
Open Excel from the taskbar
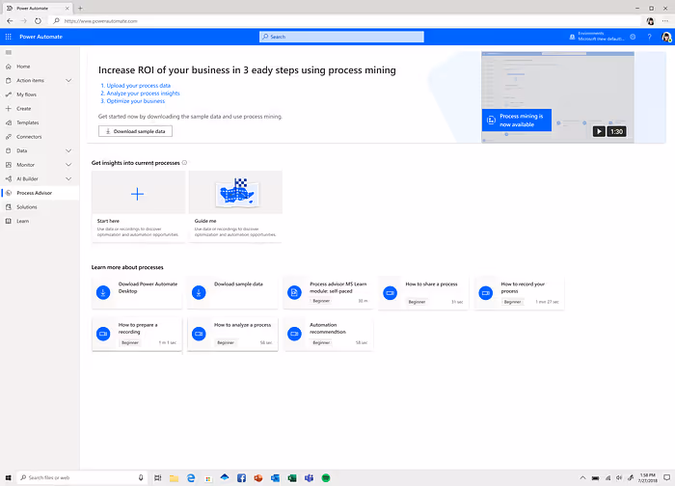coord(292,478)
